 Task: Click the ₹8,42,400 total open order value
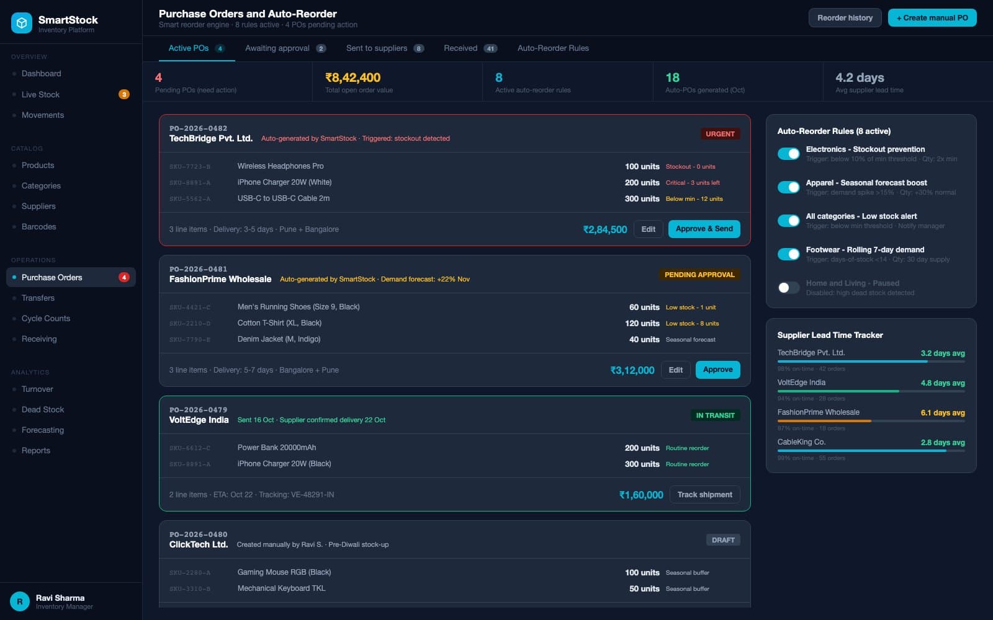(353, 77)
